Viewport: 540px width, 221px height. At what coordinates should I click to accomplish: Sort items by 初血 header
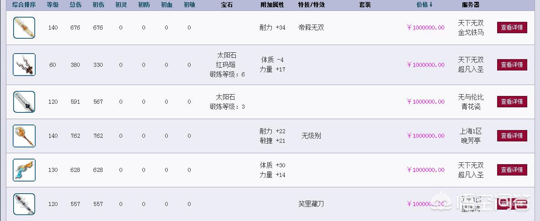pyautogui.click(x=166, y=5)
